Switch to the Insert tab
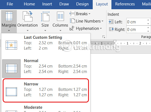The width and height of the screenshot is (151, 112). click(47, 4)
